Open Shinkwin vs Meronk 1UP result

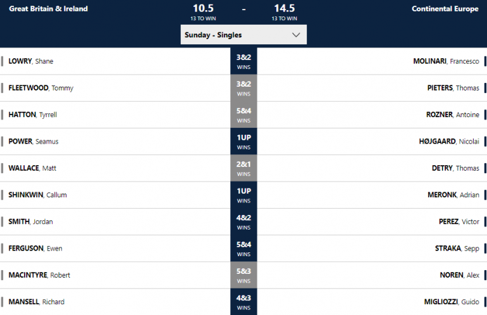pos(244,195)
